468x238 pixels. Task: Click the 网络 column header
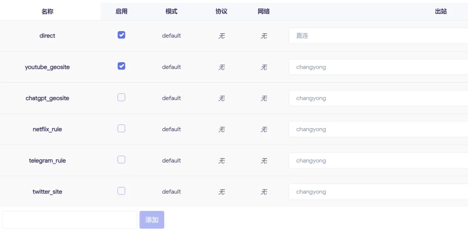(x=264, y=11)
